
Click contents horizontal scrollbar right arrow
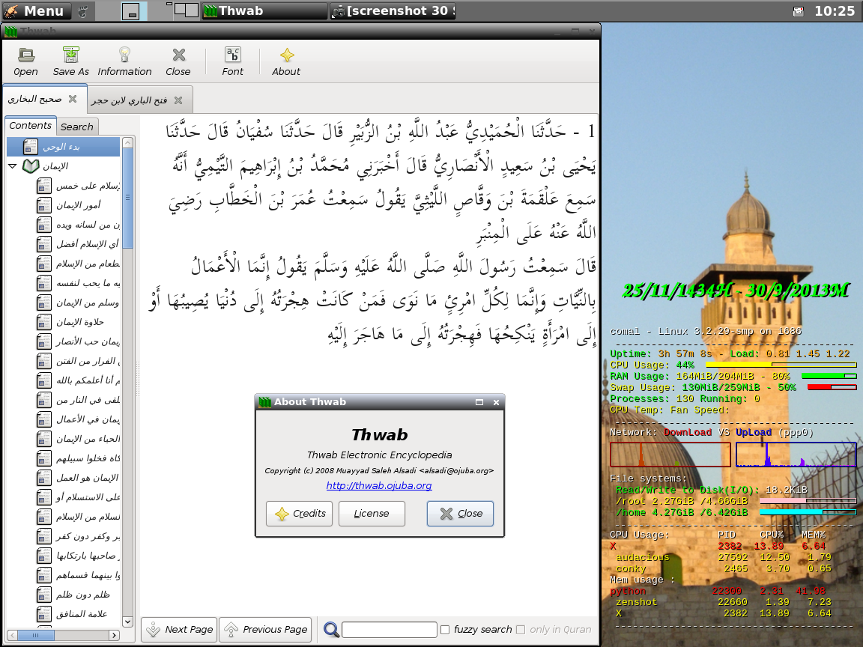pos(114,636)
